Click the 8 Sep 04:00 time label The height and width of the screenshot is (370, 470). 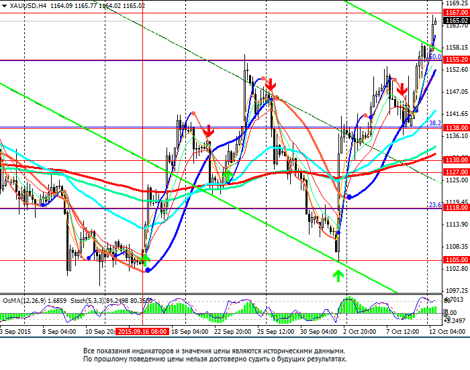(x=59, y=332)
